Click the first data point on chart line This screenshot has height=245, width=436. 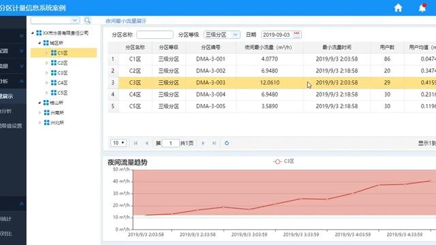(146, 215)
